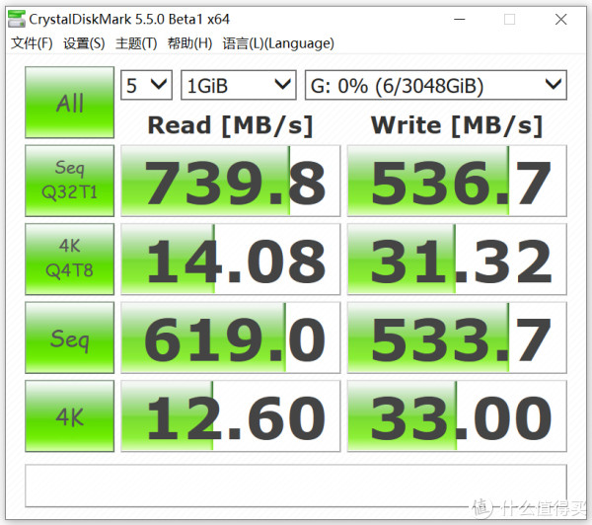Select the 4K write value 33.00
This screenshot has width=592, height=525.
pos(457,415)
